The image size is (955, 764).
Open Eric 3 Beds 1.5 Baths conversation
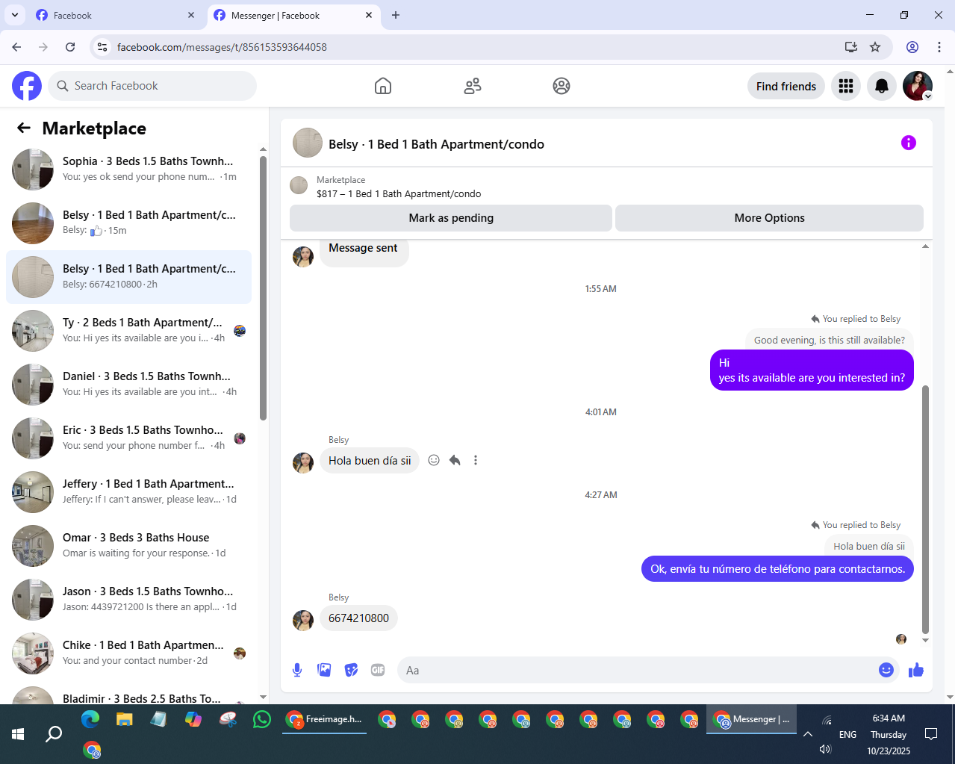[128, 438]
